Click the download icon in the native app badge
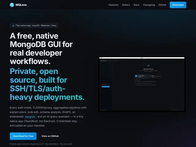196x147 pixels. (13, 25)
